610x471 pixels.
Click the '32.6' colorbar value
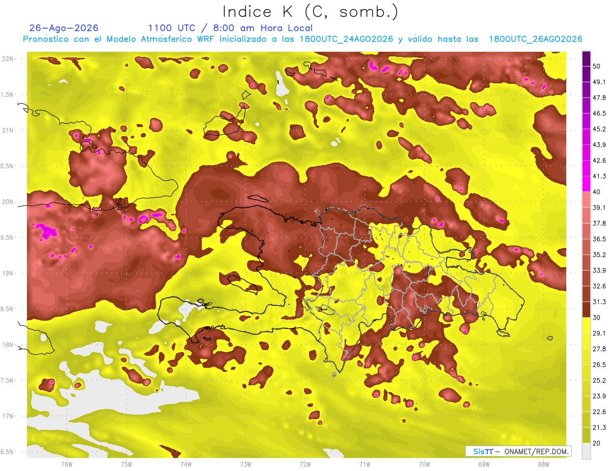(x=599, y=286)
